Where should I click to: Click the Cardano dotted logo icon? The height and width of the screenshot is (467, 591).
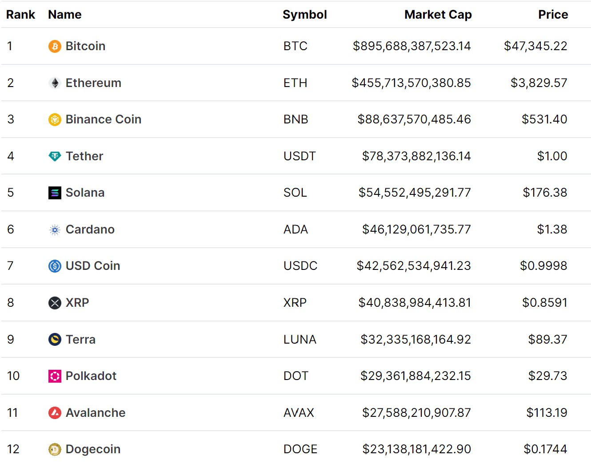[55, 230]
